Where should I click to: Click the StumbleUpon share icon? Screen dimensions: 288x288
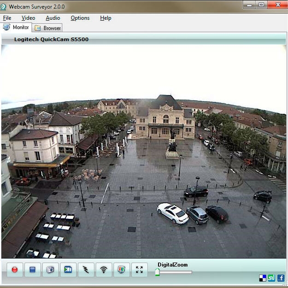pyautogui.click(x=271, y=278)
